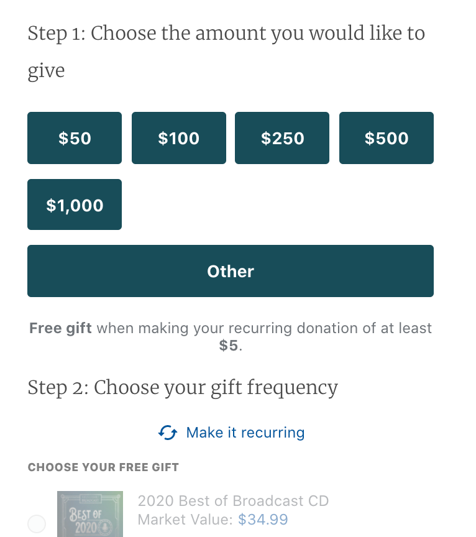Viewport: 476px width, 537px height.
Task: Click the Best of 2020 CD thumbnail
Action: click(x=89, y=515)
